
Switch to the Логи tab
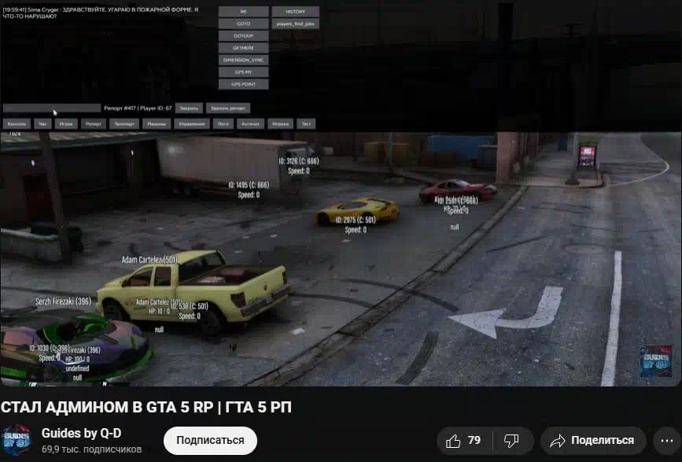click(223, 124)
